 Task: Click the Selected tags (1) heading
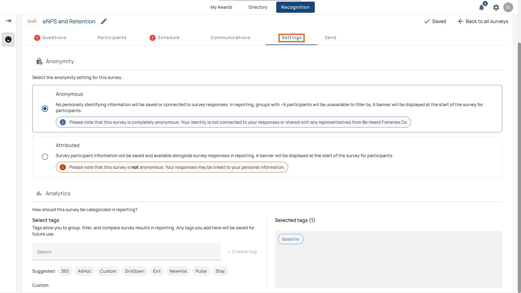[295, 220]
